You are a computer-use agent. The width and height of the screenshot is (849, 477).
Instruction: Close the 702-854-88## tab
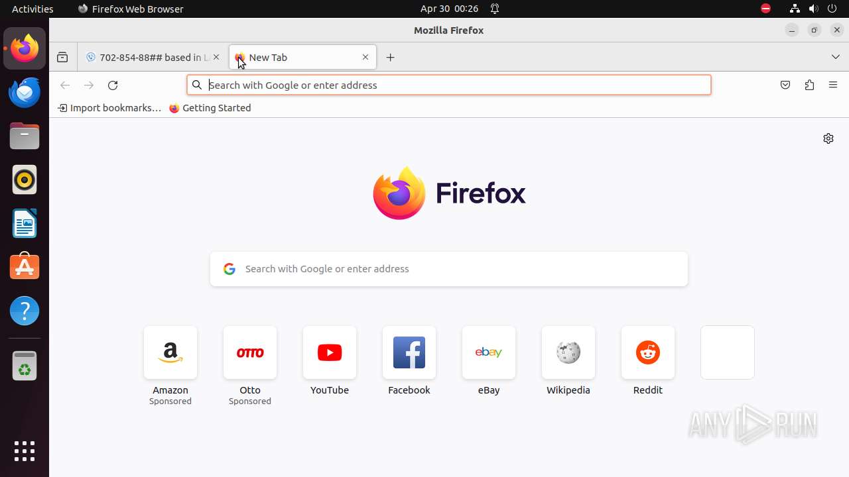pos(216,58)
